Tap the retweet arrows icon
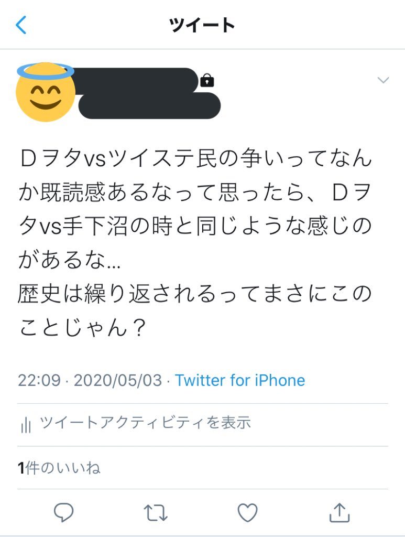405x537 pixels. pyautogui.click(x=156, y=513)
